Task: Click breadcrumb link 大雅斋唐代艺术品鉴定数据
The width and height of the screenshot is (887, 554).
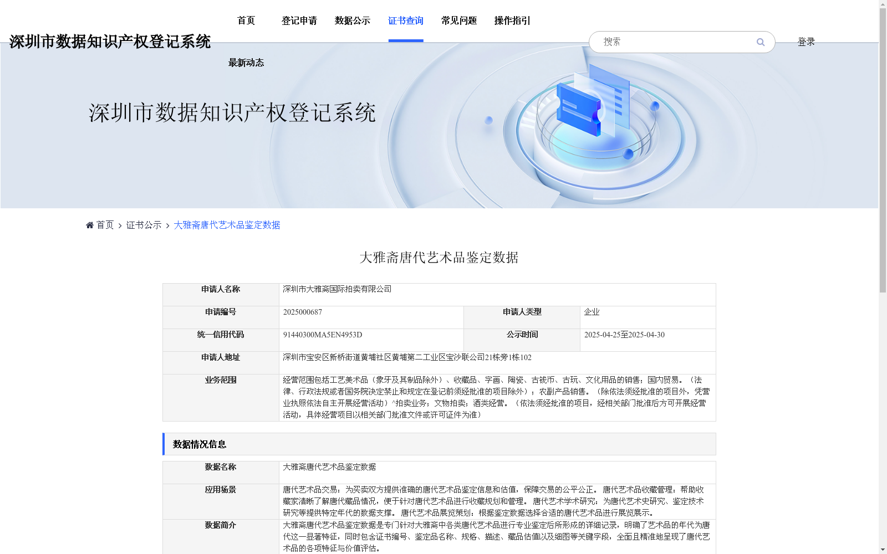Action: tap(226, 225)
